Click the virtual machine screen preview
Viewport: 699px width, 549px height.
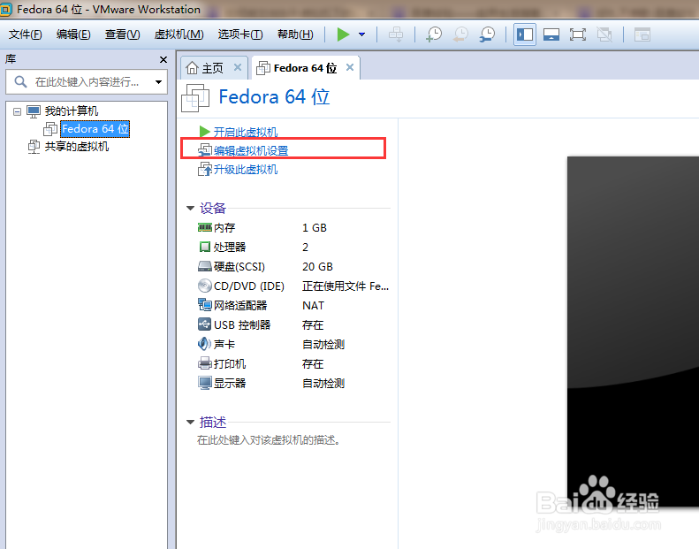[x=633, y=332]
